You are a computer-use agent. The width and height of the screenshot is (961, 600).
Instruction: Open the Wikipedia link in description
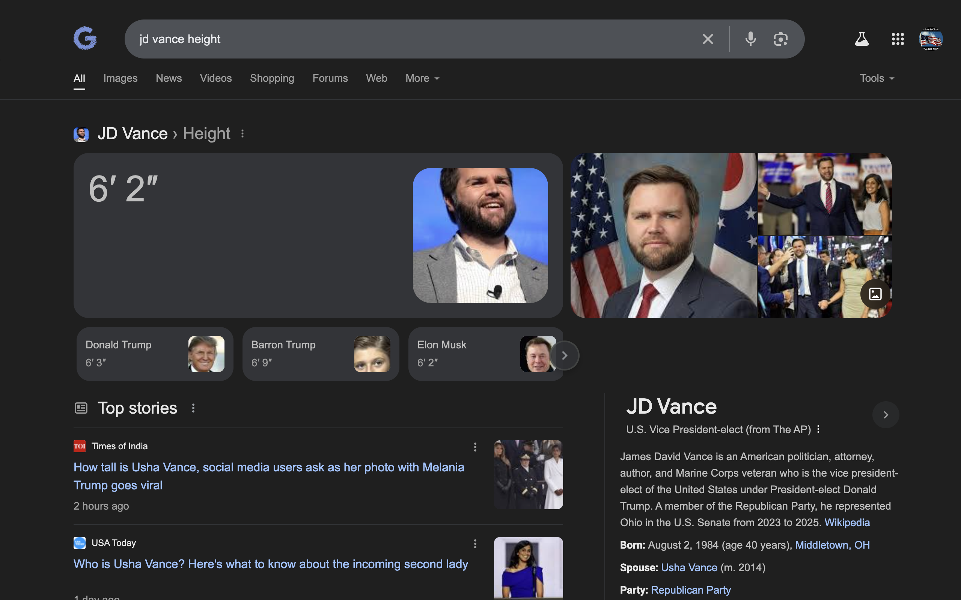[x=847, y=522]
